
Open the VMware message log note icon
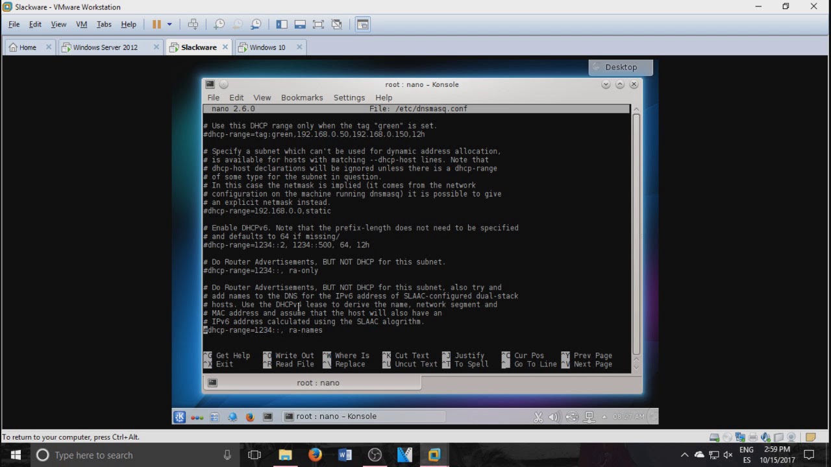click(810, 437)
